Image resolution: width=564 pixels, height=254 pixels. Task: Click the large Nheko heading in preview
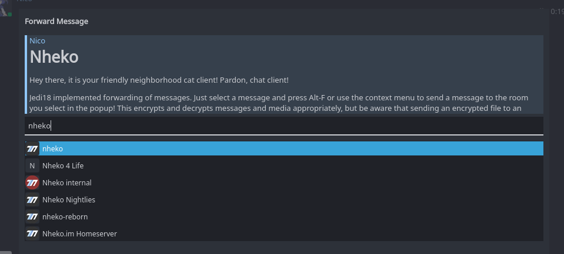pos(54,57)
